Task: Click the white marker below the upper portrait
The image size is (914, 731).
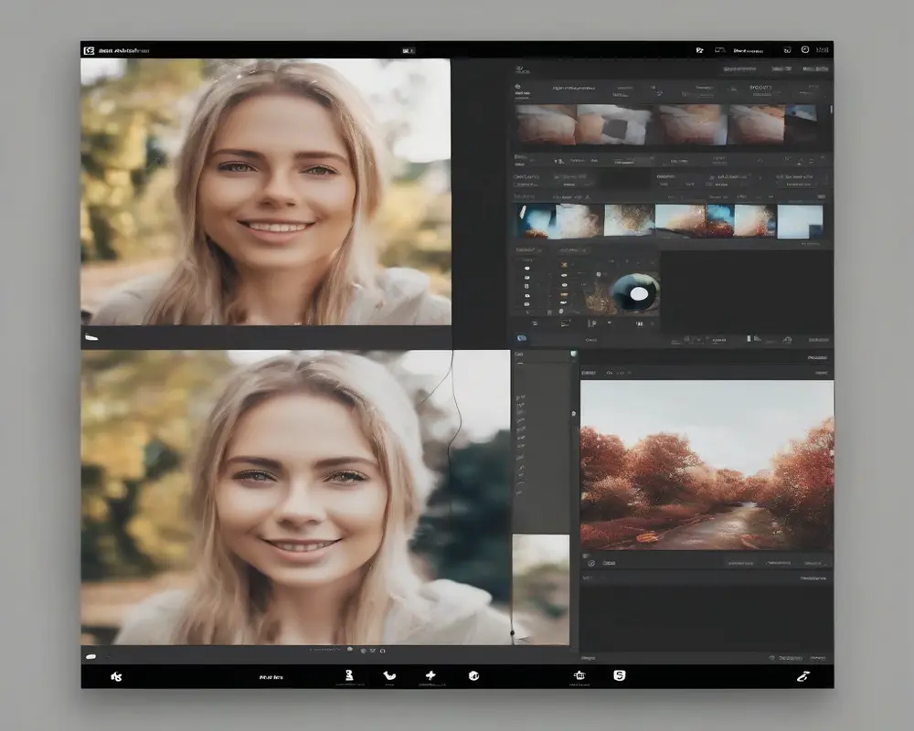Action: pyautogui.click(x=91, y=337)
